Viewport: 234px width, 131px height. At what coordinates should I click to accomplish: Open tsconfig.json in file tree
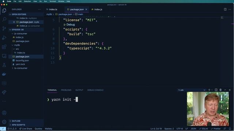pyautogui.click(x=22, y=60)
